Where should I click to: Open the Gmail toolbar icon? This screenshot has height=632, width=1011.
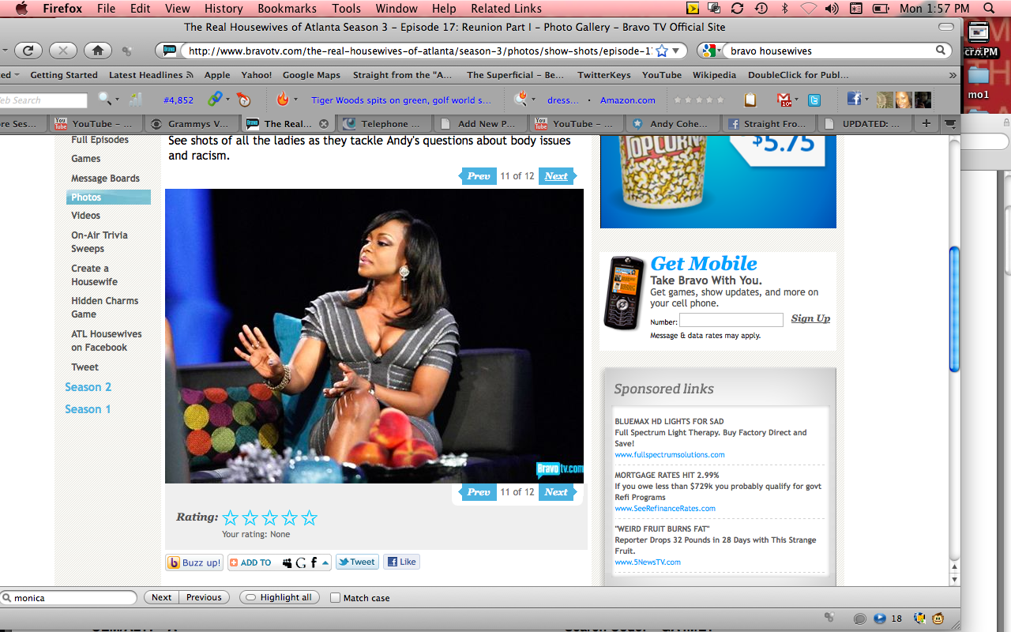pyautogui.click(x=785, y=100)
